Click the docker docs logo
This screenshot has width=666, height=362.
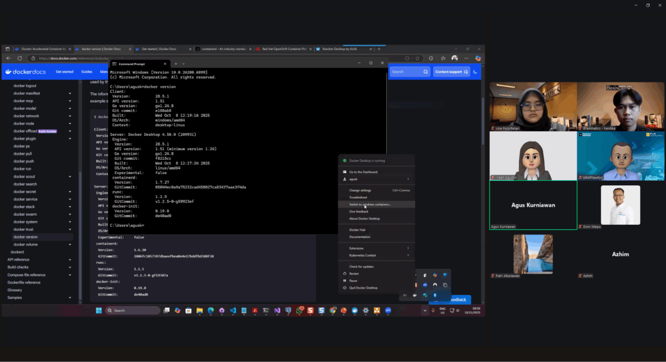tap(27, 71)
